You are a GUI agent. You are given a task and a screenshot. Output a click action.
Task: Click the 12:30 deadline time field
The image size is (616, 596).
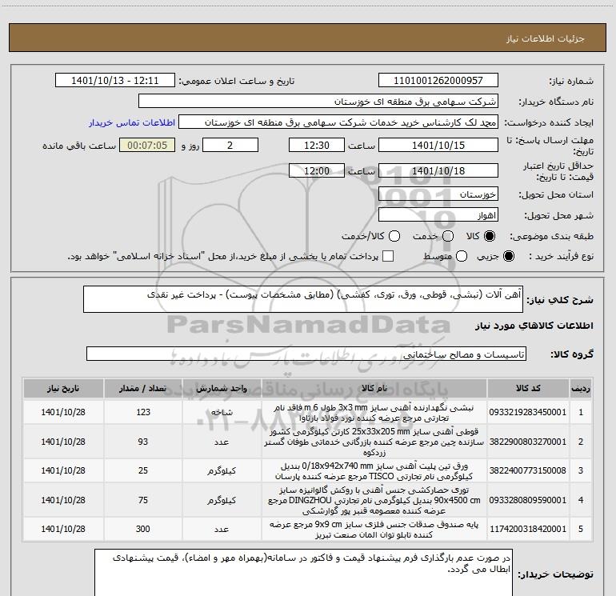coord(316,145)
